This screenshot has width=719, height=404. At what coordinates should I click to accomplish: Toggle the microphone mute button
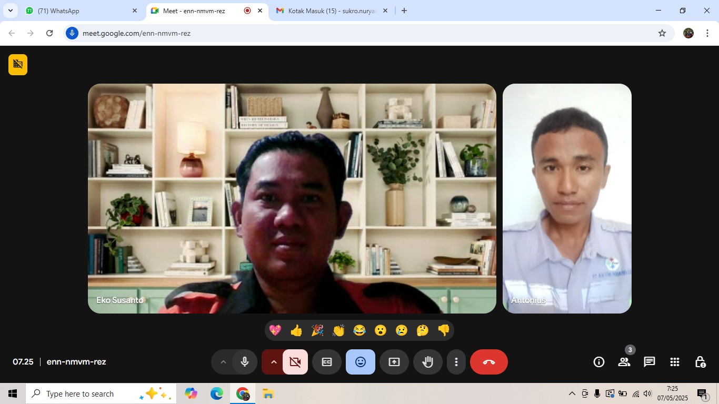245,362
